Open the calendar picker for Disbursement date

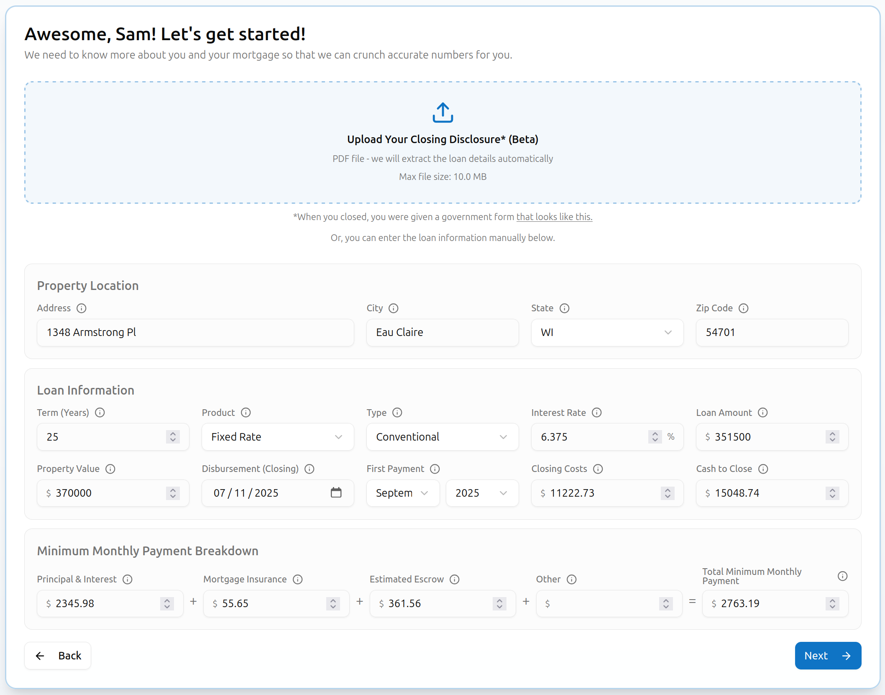336,492
